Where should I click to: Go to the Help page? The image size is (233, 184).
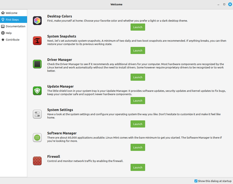[x=14, y=33]
